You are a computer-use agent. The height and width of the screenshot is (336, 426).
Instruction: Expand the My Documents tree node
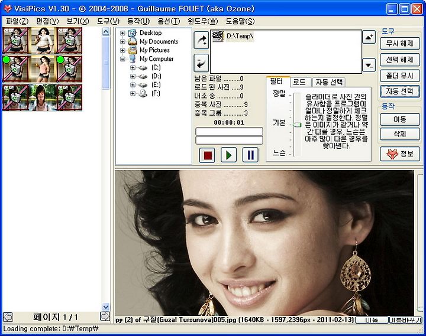(122, 42)
